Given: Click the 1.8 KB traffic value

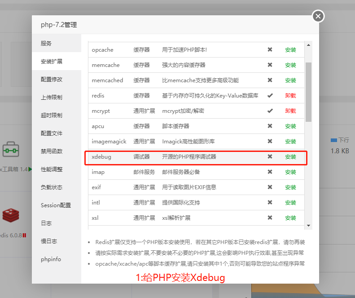Looking at the screenshot, I should [340, 151].
